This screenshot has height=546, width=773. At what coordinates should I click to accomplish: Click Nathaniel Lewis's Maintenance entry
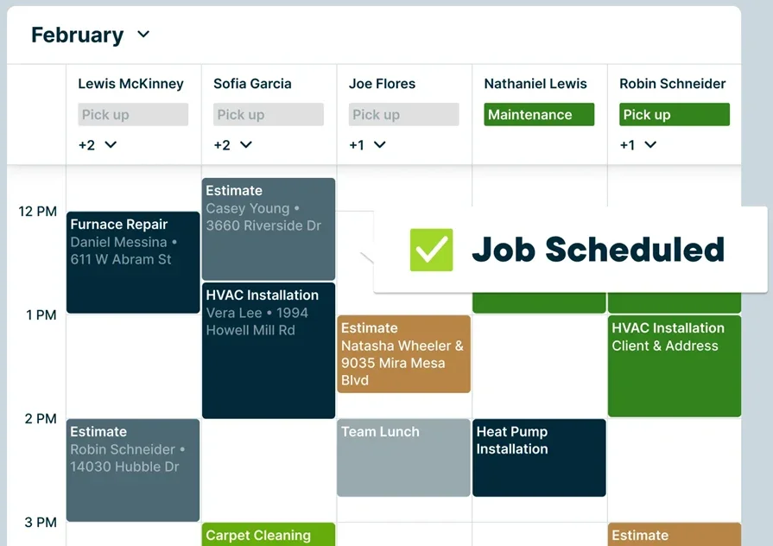point(538,114)
